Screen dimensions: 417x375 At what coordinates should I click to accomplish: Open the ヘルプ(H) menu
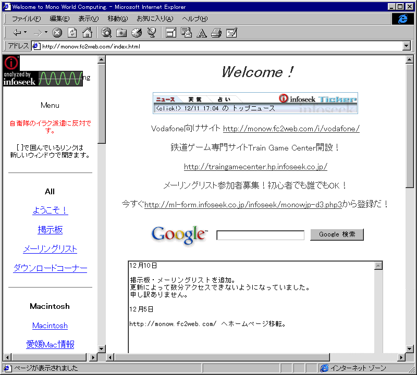coord(194,19)
